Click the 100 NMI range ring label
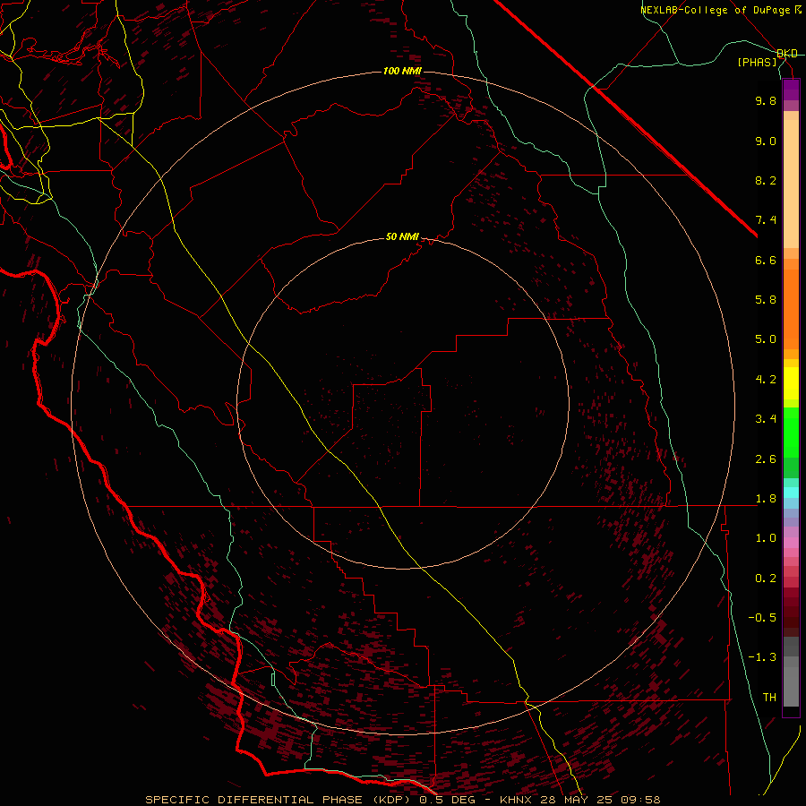 pyautogui.click(x=402, y=71)
